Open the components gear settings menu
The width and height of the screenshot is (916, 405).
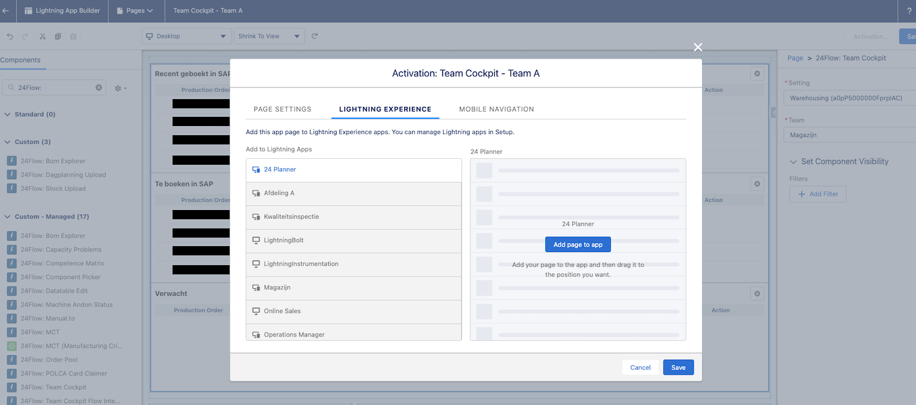(120, 88)
